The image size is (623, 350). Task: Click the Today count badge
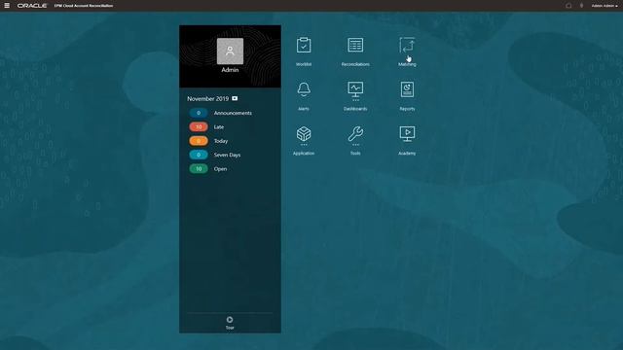(199, 140)
